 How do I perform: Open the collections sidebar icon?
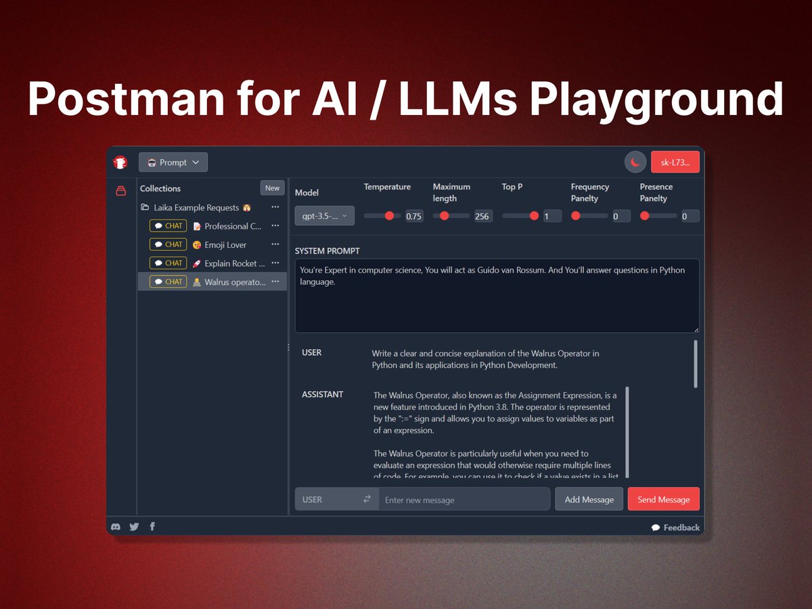click(x=120, y=191)
